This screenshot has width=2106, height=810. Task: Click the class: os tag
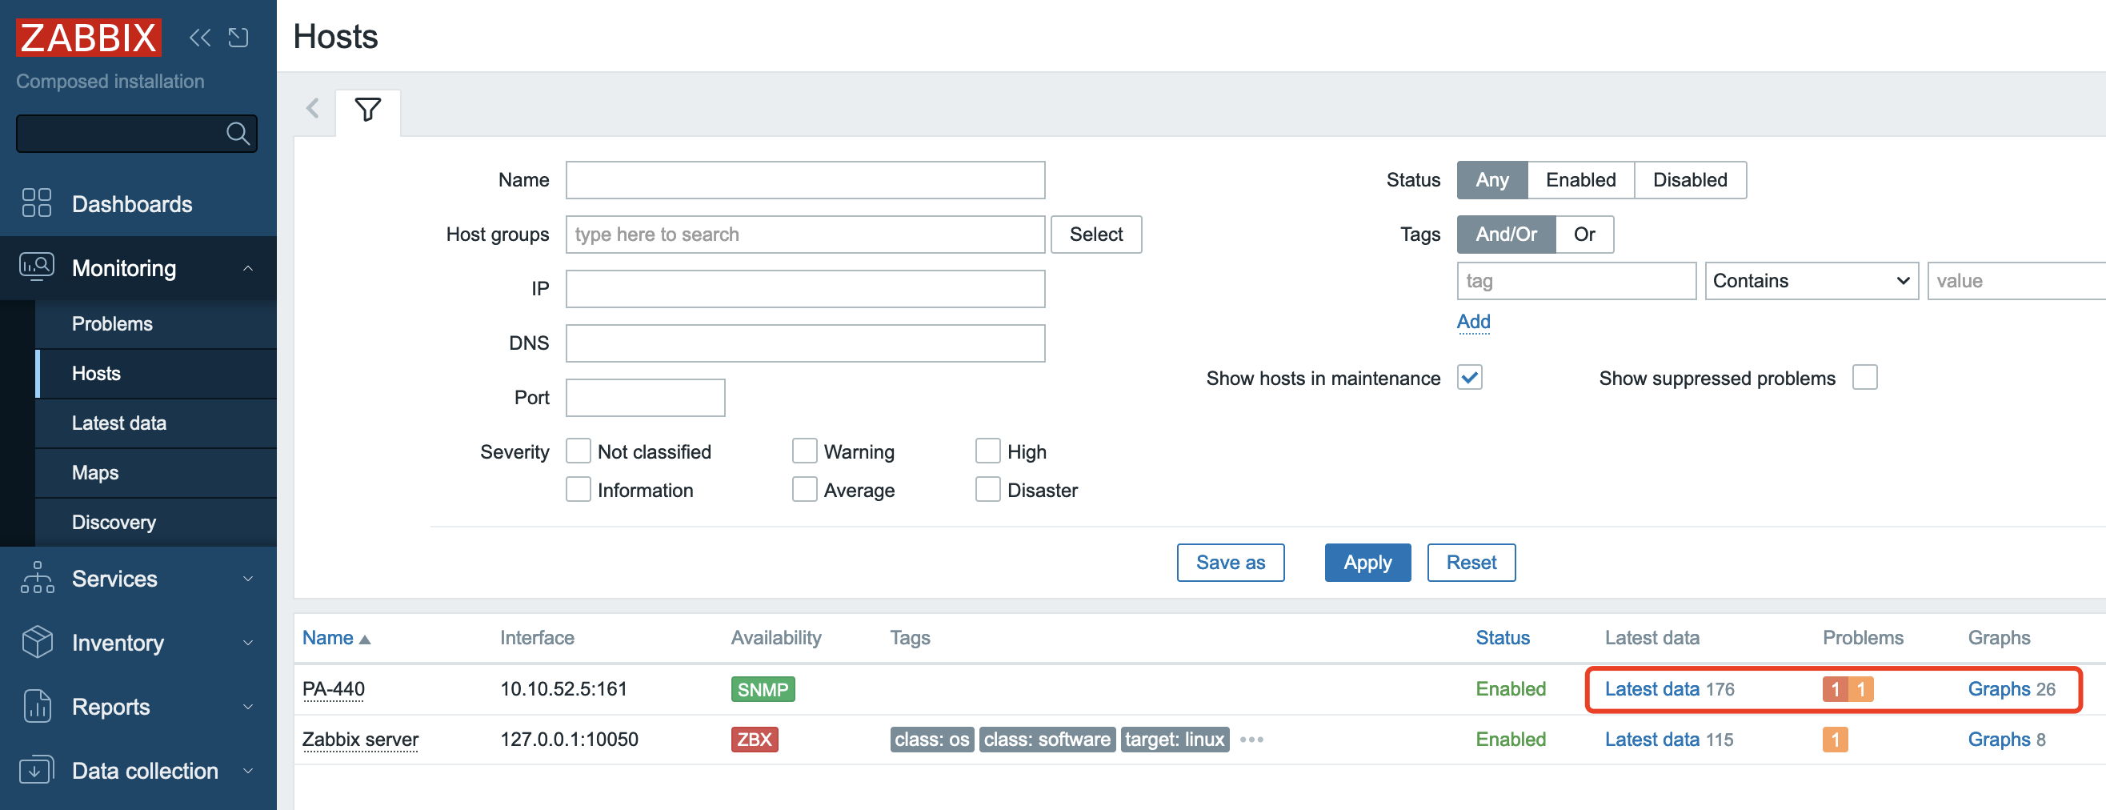tap(932, 740)
